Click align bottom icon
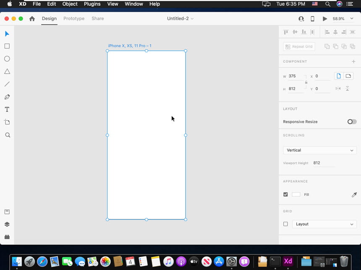The height and width of the screenshot is (270, 361). click(x=304, y=32)
